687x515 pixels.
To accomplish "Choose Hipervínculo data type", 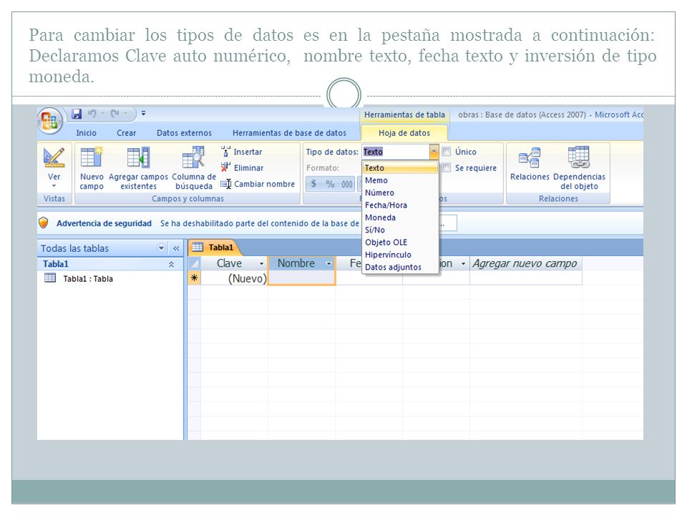I will click(401, 255).
